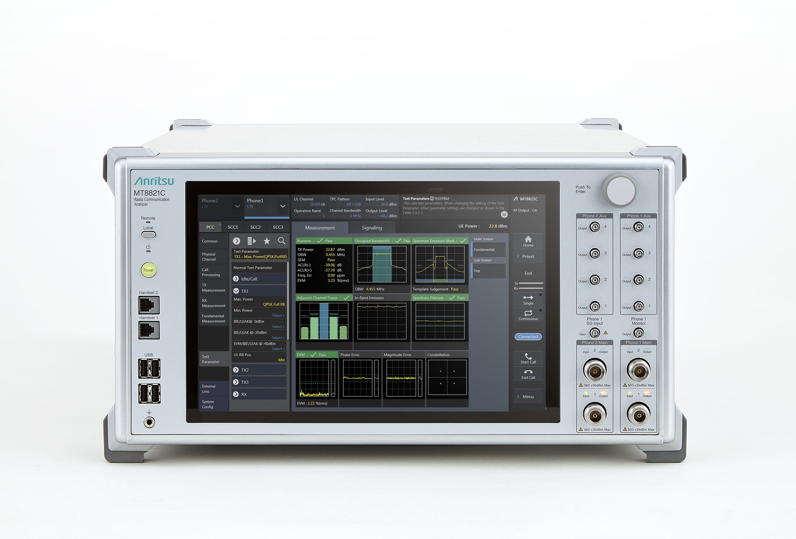Start Continuous measurement mode

point(528,315)
